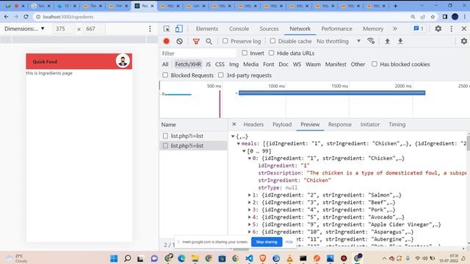Click the viewport width field 375
470x264 pixels.
pyautogui.click(x=63, y=29)
